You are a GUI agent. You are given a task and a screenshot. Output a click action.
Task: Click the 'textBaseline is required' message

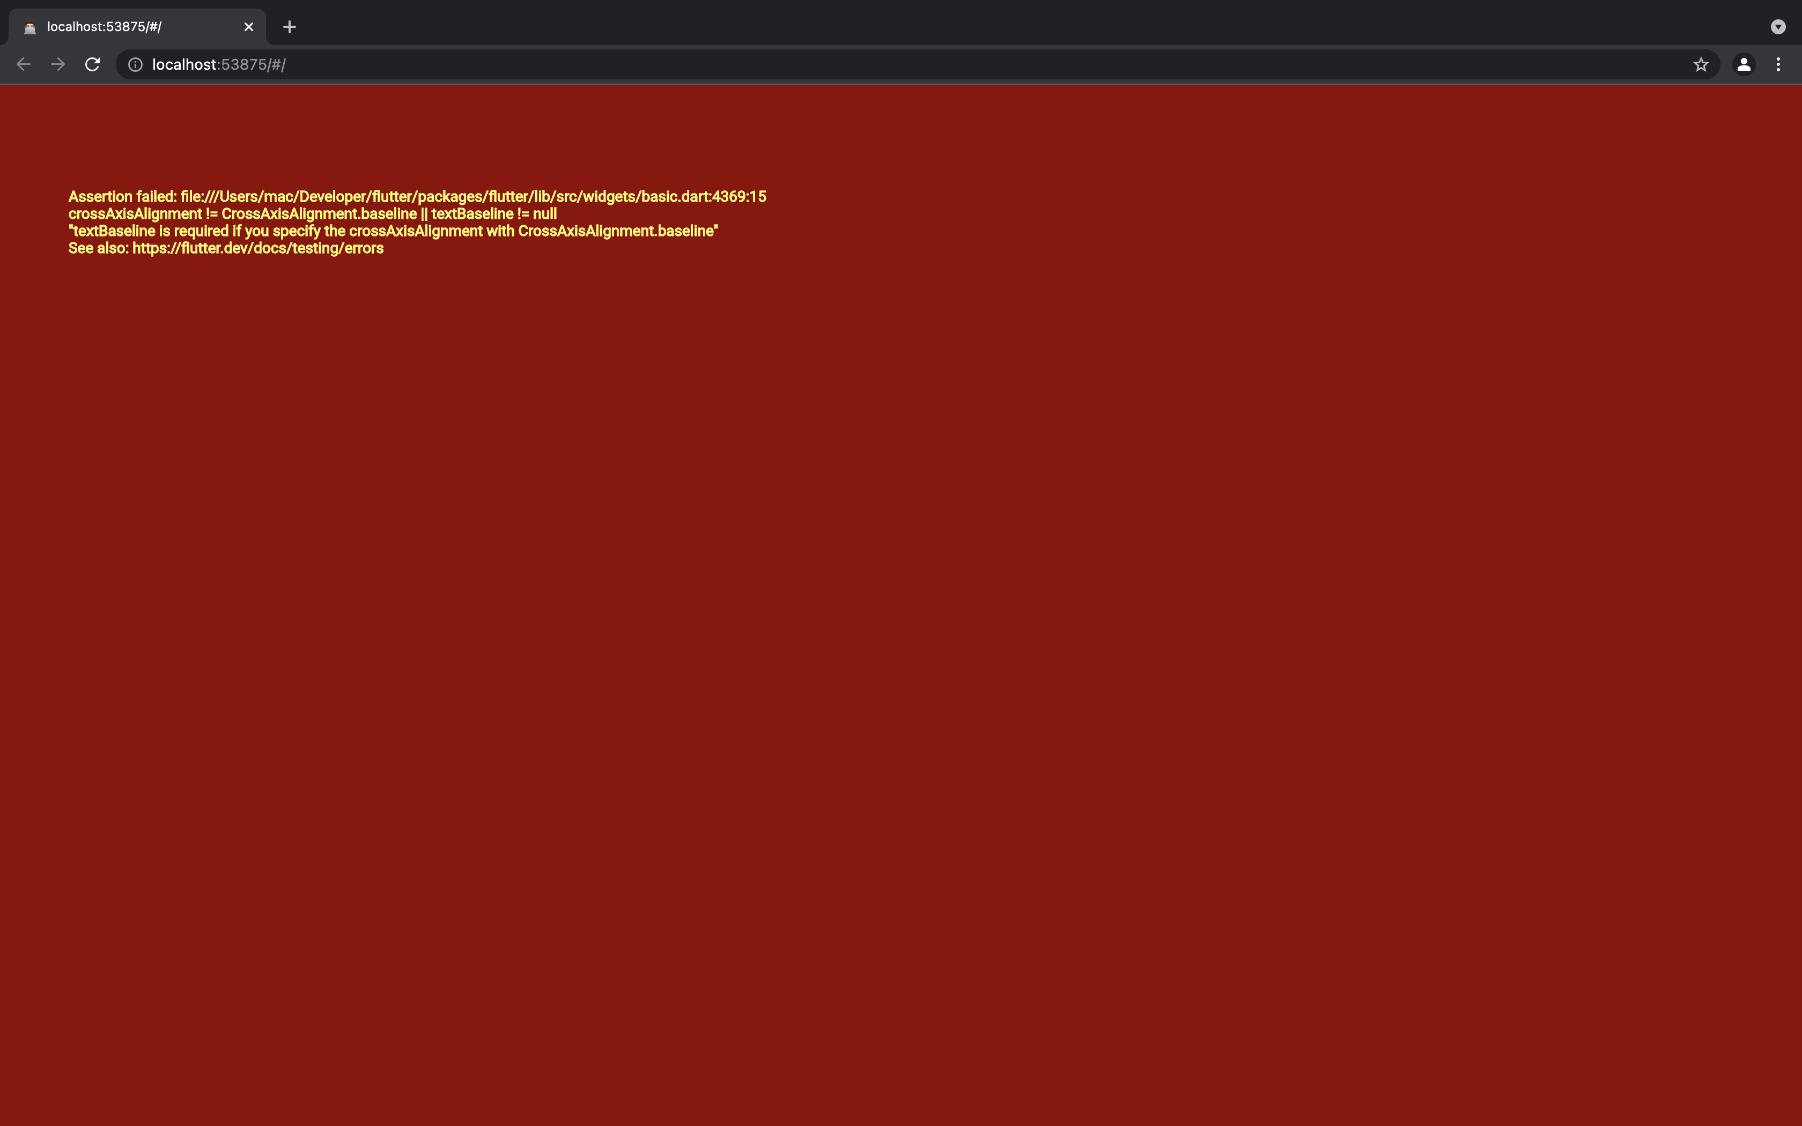coord(393,231)
